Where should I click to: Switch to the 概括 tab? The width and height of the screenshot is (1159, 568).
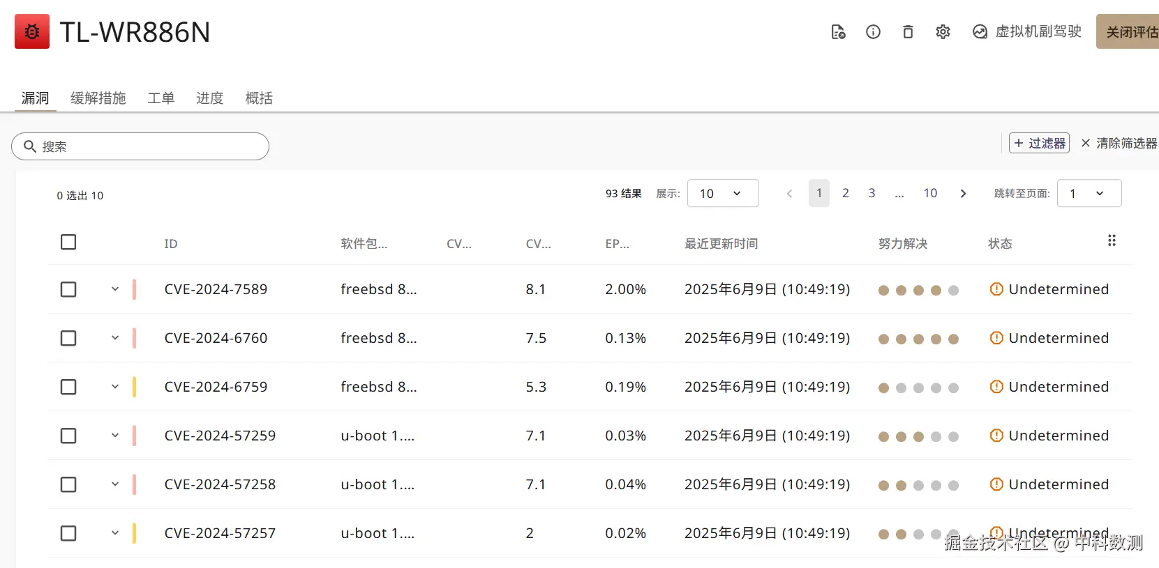pos(259,98)
